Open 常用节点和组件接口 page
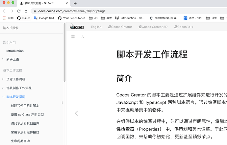Screen dimensions: 227x145 pos(25,132)
